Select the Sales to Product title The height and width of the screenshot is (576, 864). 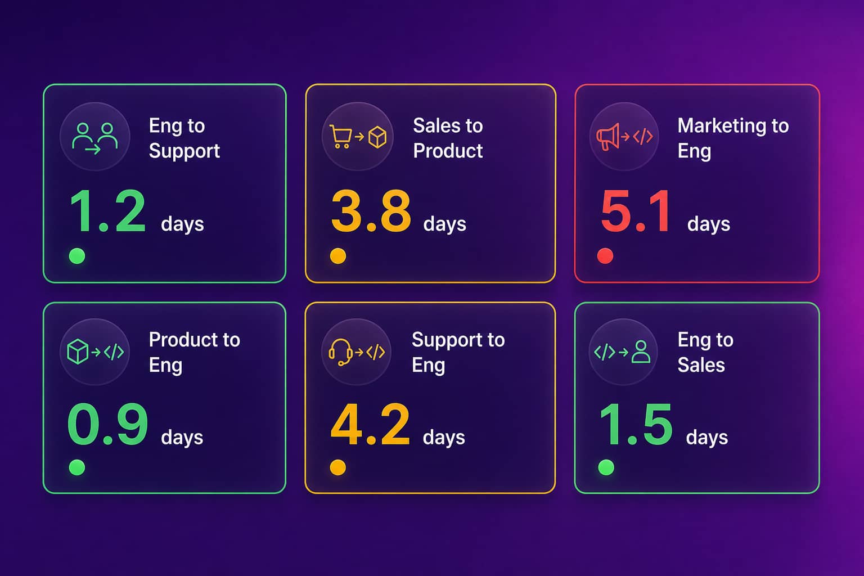pyautogui.click(x=448, y=138)
